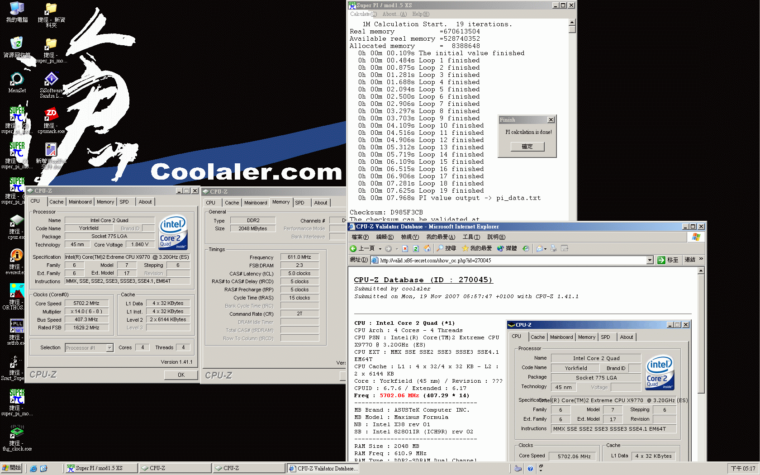
Task: Open 工具(T) menu in Internet Explorer
Action: [471, 237]
